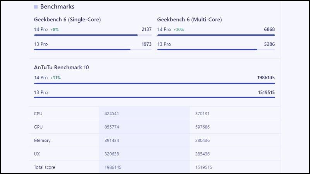Click the Total score row label
This screenshot has height=174, width=310.
pyautogui.click(x=45, y=168)
